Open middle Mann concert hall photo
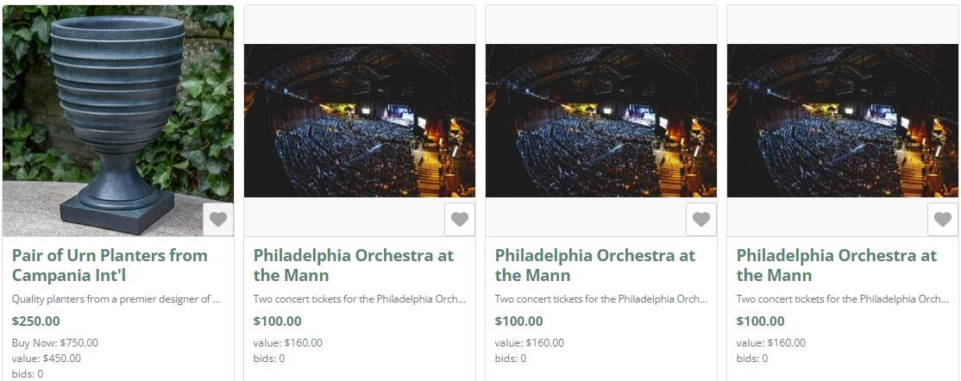Image resolution: width=961 pixels, height=381 pixels. (601, 121)
